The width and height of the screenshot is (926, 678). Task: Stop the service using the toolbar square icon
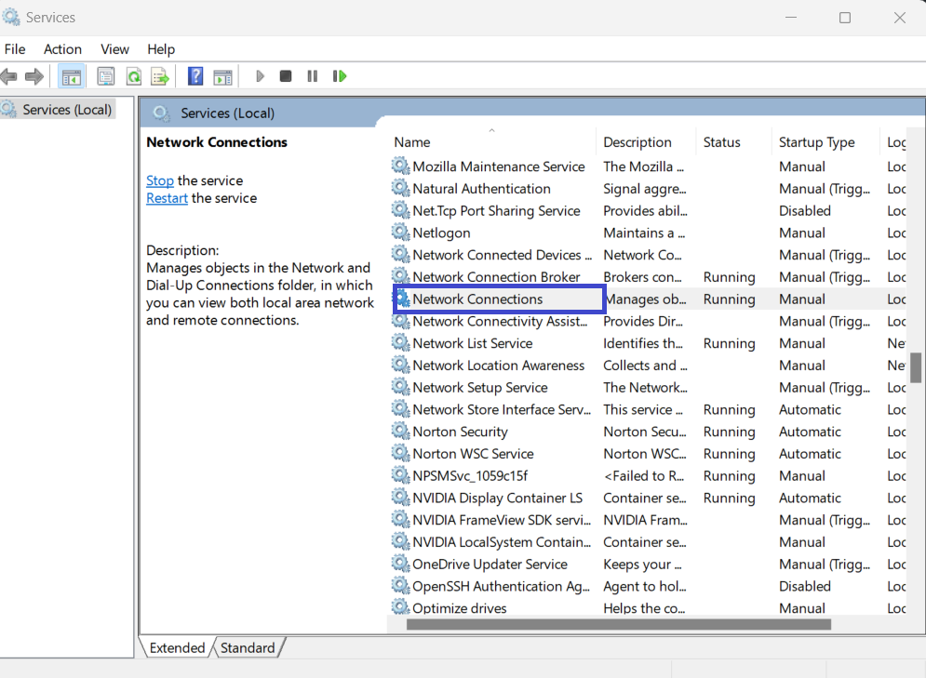[286, 76]
